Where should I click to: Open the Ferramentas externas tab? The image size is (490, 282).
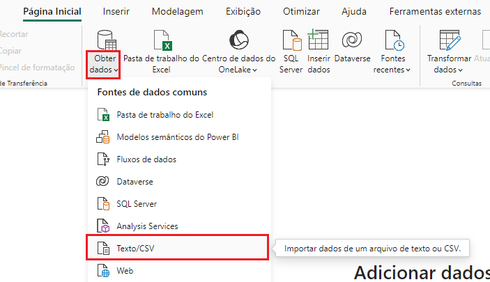coord(435,12)
